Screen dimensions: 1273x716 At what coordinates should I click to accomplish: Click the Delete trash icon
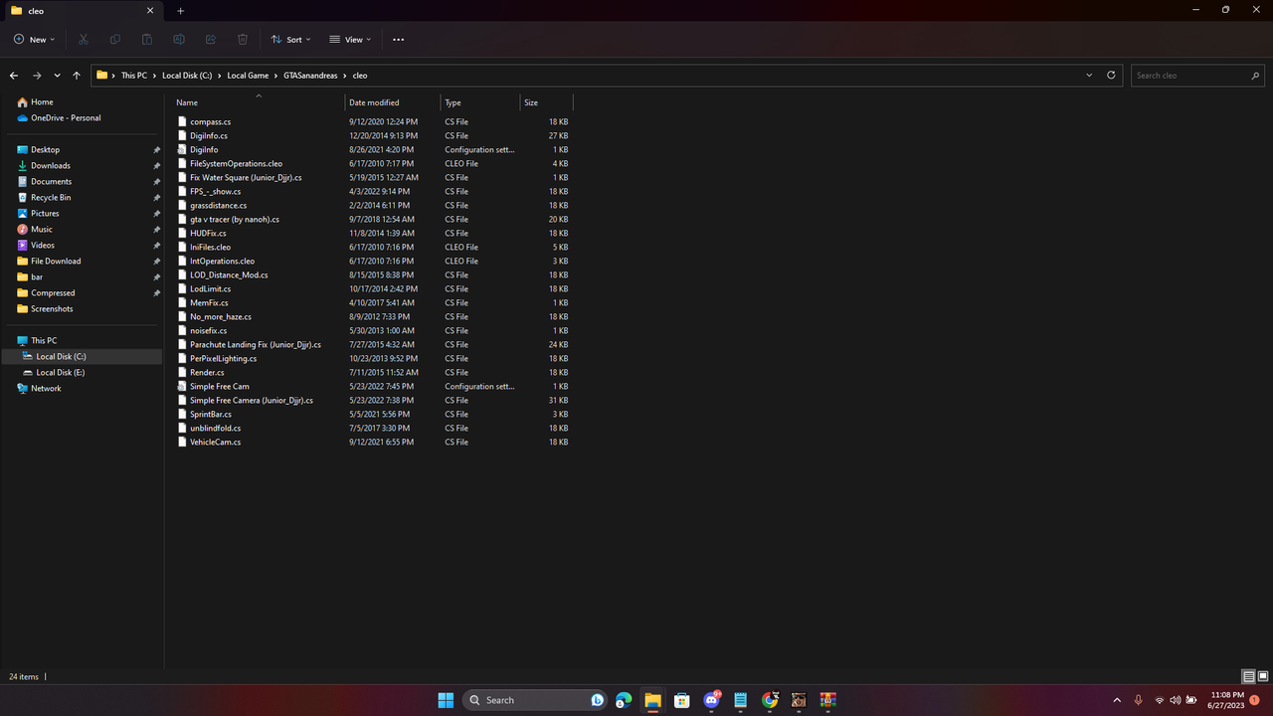tap(243, 40)
